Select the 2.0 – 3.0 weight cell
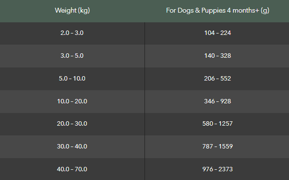 (x=72, y=33)
